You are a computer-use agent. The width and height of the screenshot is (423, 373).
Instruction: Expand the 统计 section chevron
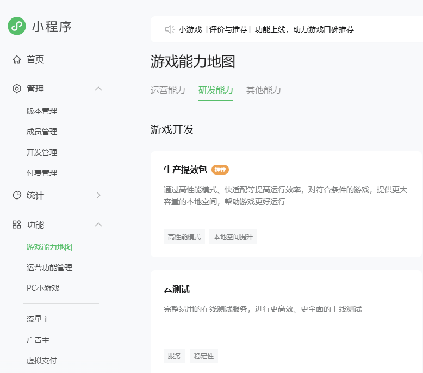[98, 195]
